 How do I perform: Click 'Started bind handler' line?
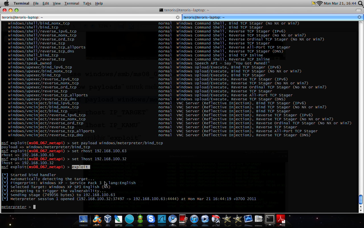tap(29, 175)
